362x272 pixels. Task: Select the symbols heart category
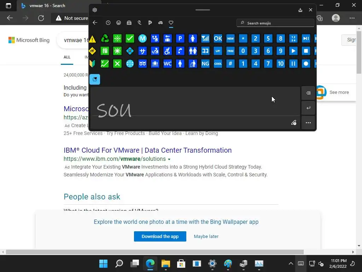tap(171, 23)
